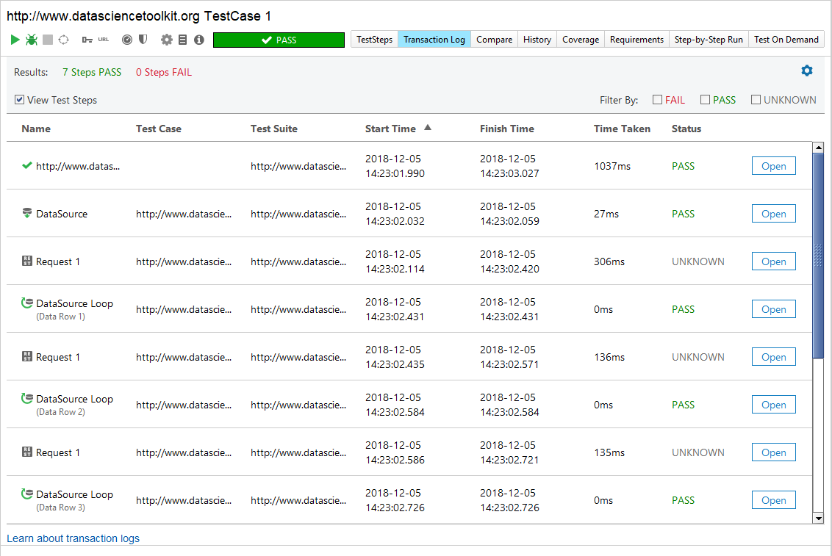Open the Compare tab

(494, 40)
